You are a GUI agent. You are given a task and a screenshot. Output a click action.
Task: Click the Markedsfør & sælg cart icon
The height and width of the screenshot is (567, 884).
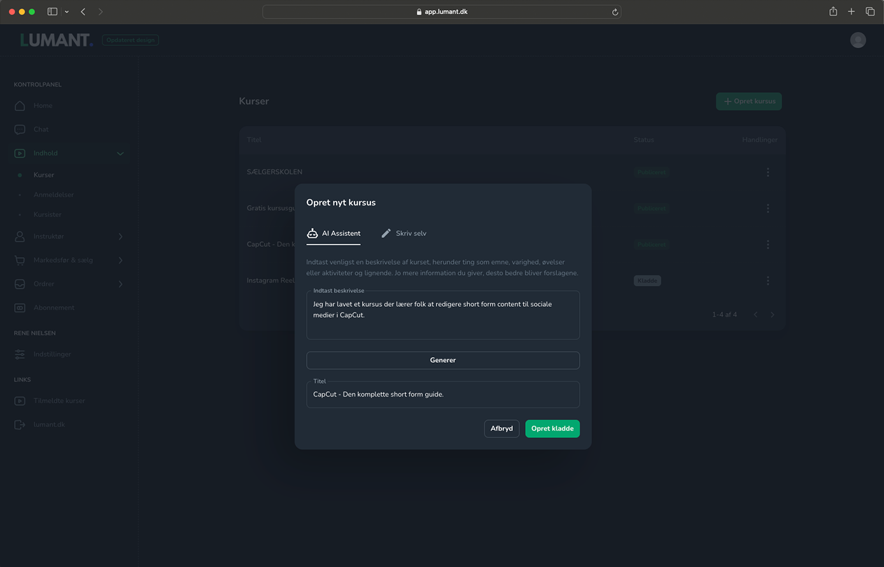pos(20,260)
